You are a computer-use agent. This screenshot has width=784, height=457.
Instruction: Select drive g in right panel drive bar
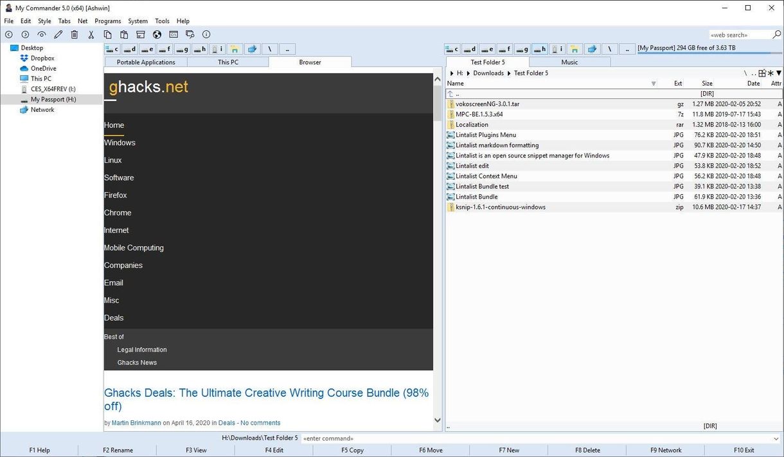click(x=522, y=49)
